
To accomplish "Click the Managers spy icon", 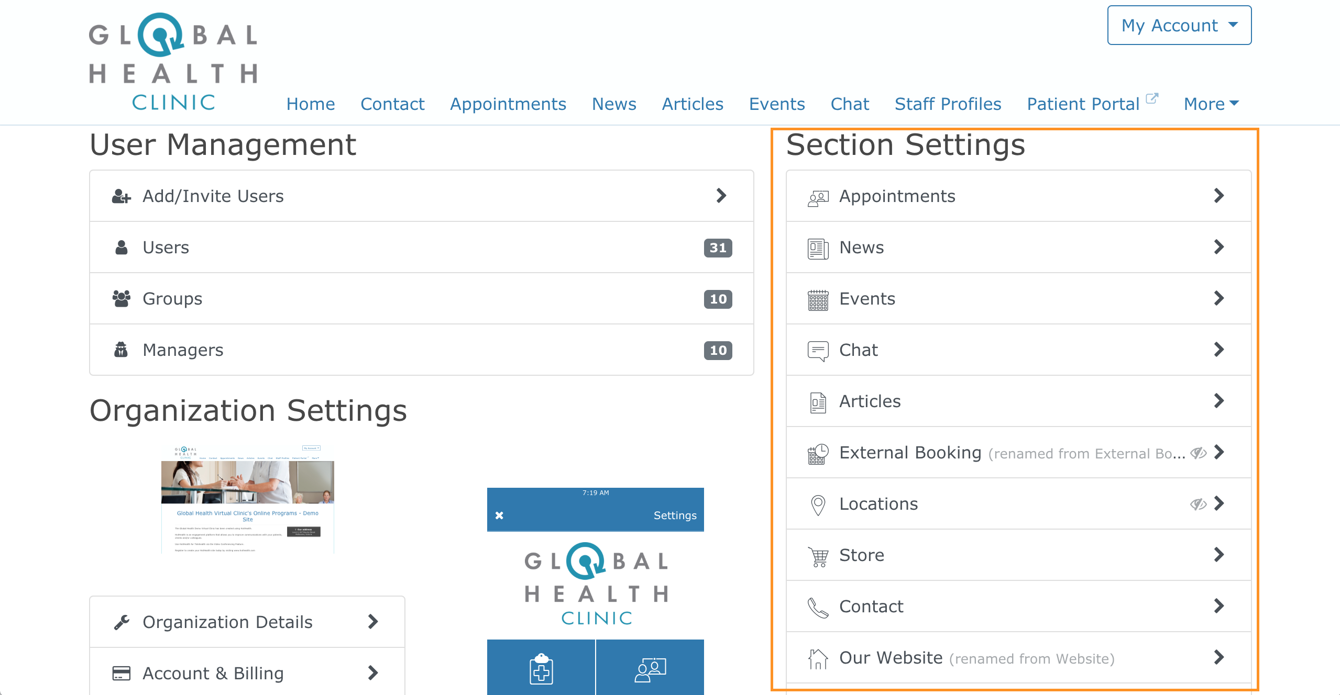I will (121, 350).
